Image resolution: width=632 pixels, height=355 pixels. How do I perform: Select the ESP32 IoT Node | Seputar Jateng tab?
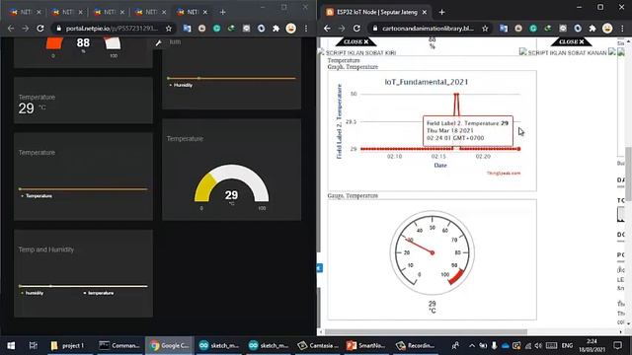[376, 12]
